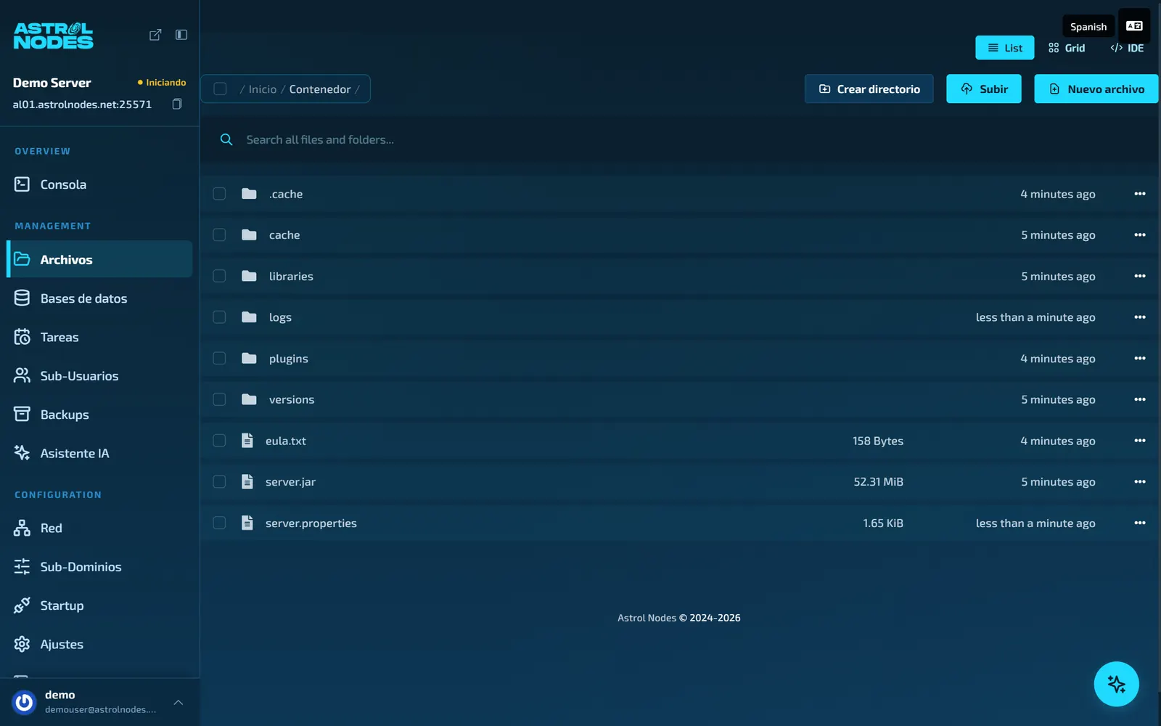Check the box for logs folder
1161x726 pixels.
tap(219, 317)
